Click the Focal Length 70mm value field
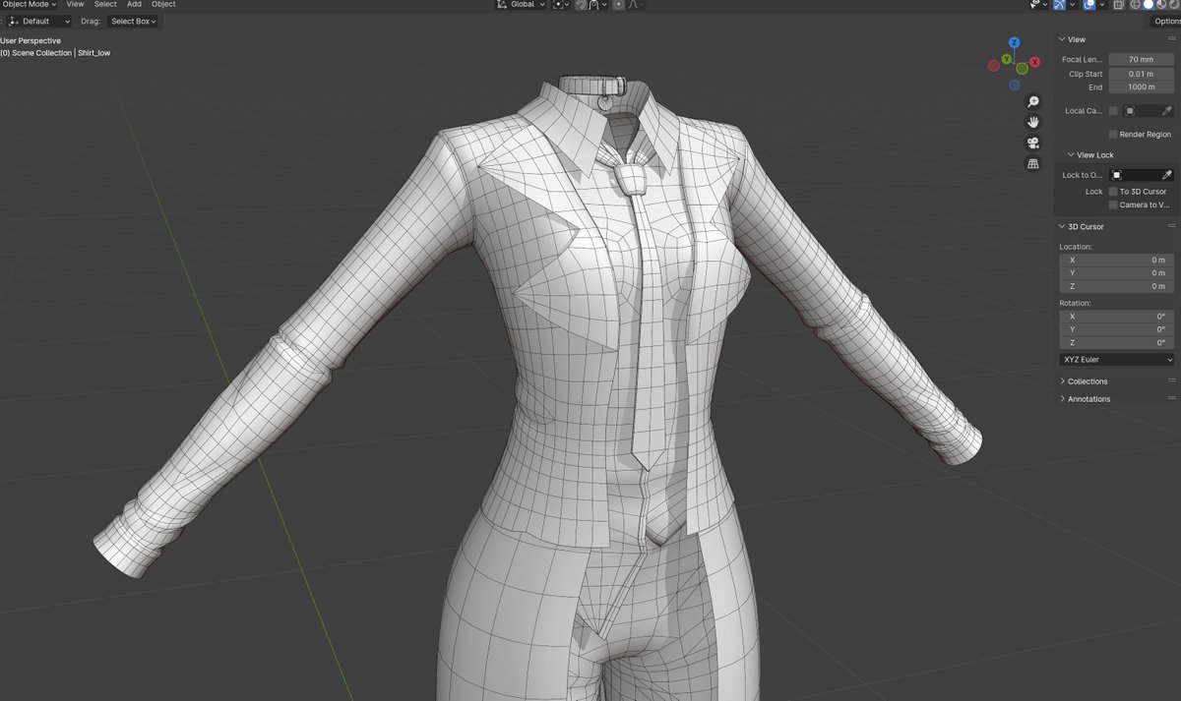The width and height of the screenshot is (1181, 701). (x=1140, y=59)
